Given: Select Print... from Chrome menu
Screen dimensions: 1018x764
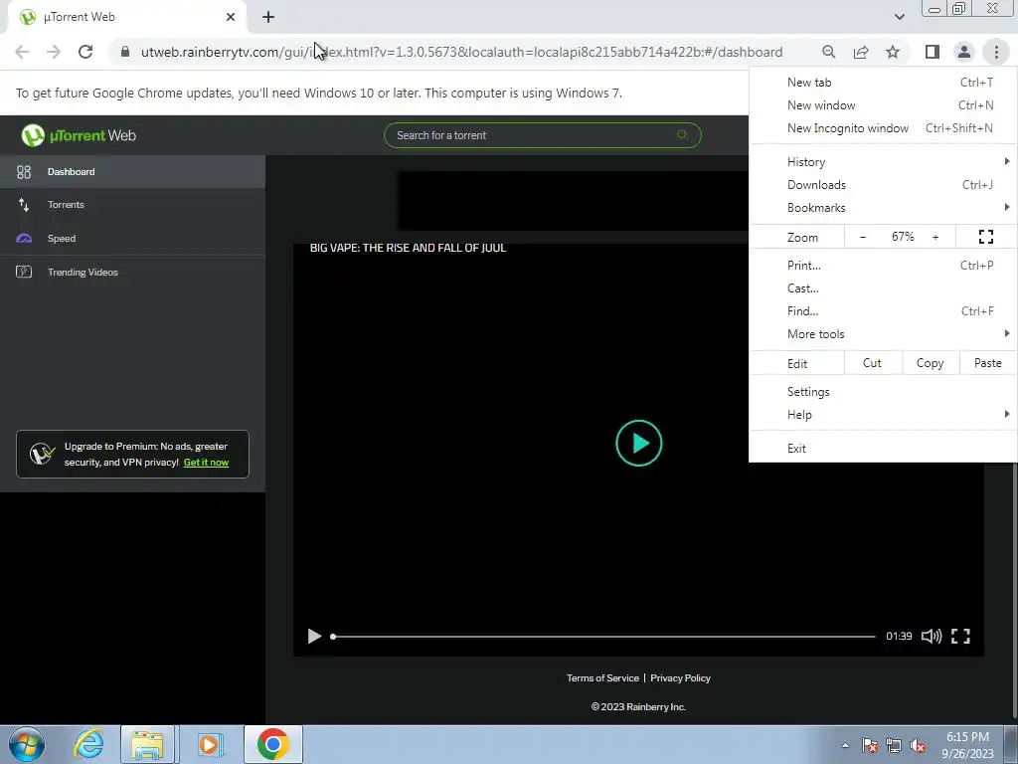Looking at the screenshot, I should [883, 265].
